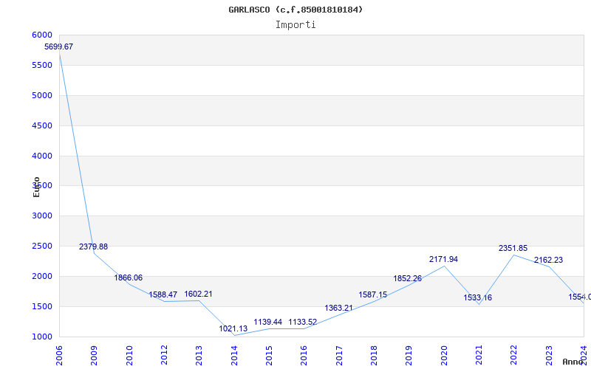The image size is (591, 369).
Task: Click the 2010 x-axis year label
Action: tap(129, 356)
